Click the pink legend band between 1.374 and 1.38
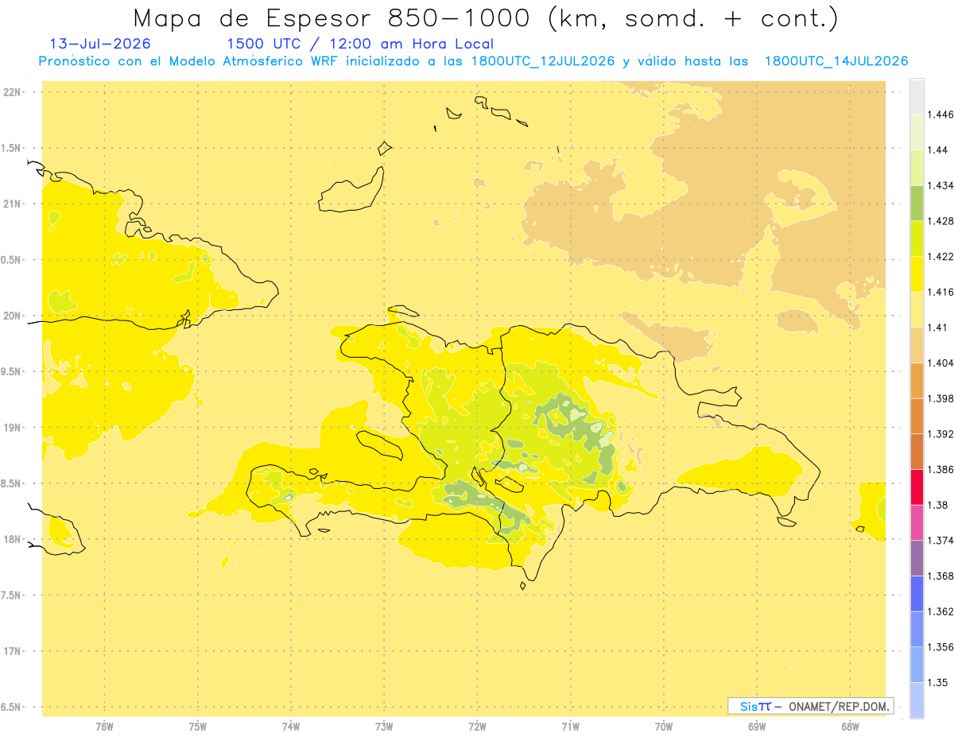This screenshot has width=954, height=737. (x=917, y=522)
